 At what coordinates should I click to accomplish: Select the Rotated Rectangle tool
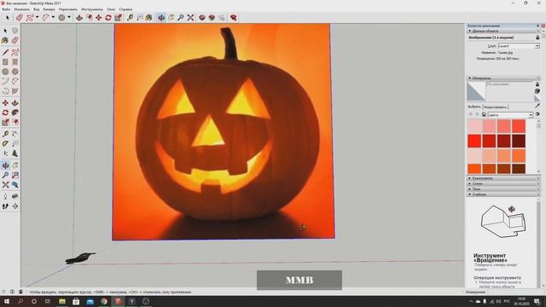(x=15, y=62)
